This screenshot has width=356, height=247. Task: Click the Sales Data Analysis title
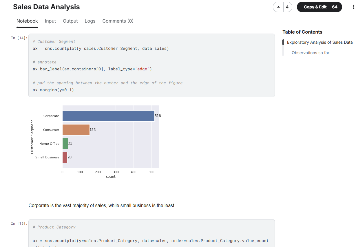(x=46, y=7)
